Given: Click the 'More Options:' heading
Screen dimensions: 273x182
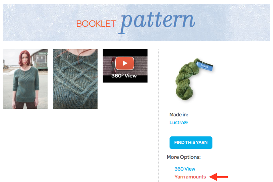Looking at the screenshot, I should point(184,157).
